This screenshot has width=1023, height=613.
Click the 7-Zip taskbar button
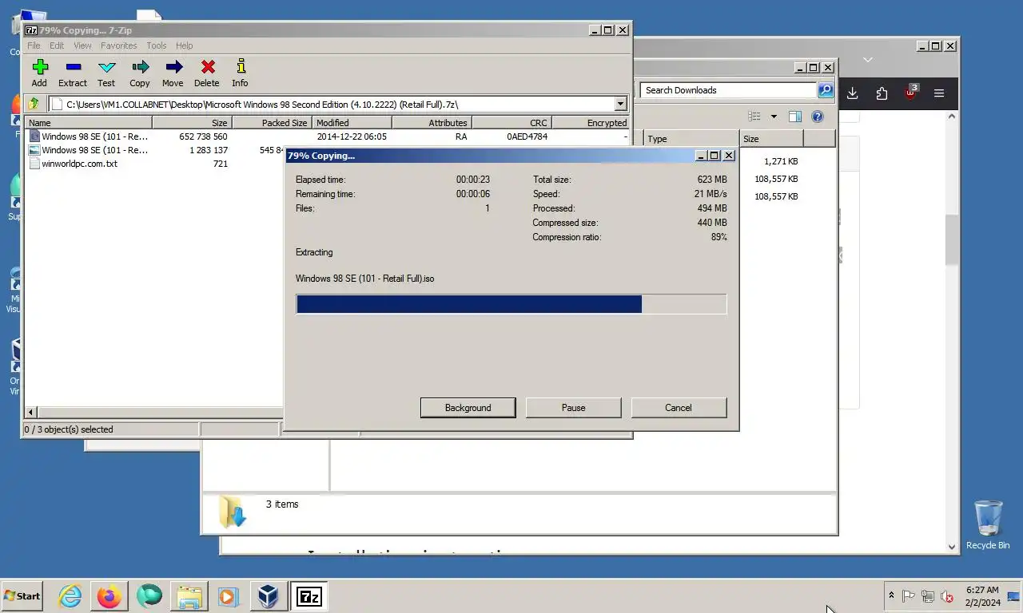[x=309, y=596]
